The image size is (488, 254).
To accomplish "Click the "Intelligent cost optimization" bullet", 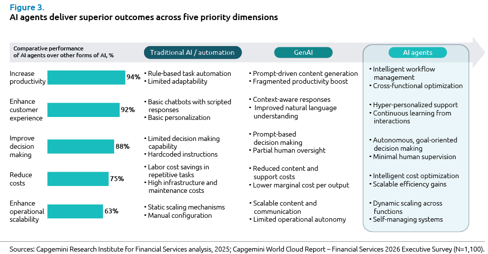I will [x=415, y=176].
